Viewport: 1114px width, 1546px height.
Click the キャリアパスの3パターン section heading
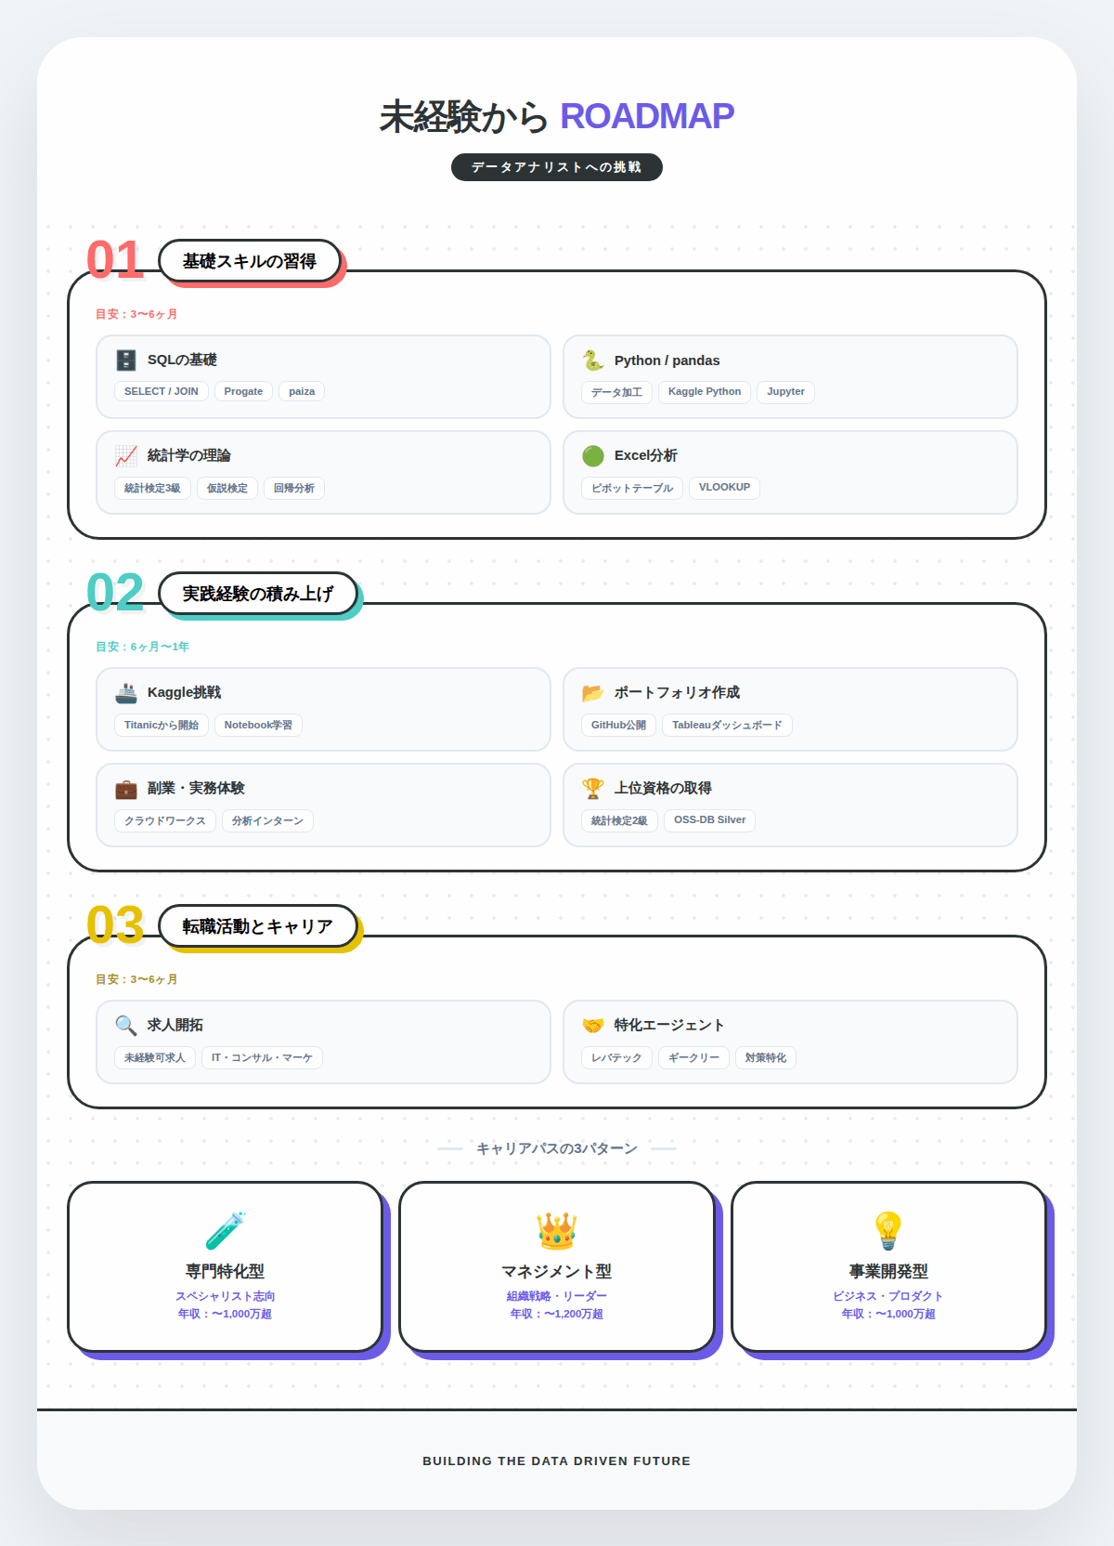(x=557, y=1149)
